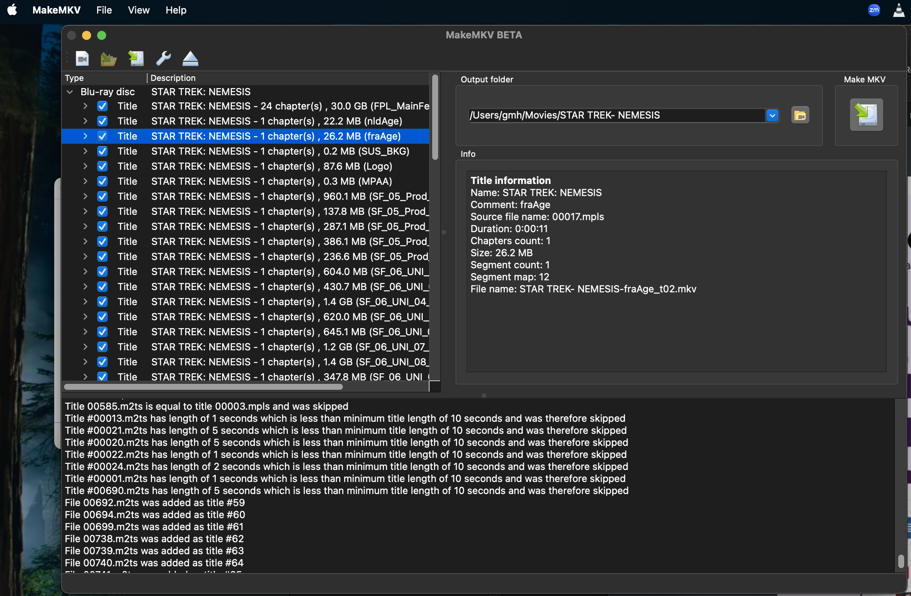The image size is (911, 596).
Task: Open the File menu
Action: click(x=104, y=10)
